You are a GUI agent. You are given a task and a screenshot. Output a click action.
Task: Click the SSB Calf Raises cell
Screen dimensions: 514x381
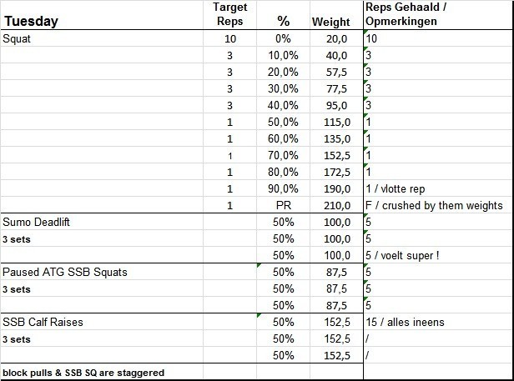coord(43,322)
